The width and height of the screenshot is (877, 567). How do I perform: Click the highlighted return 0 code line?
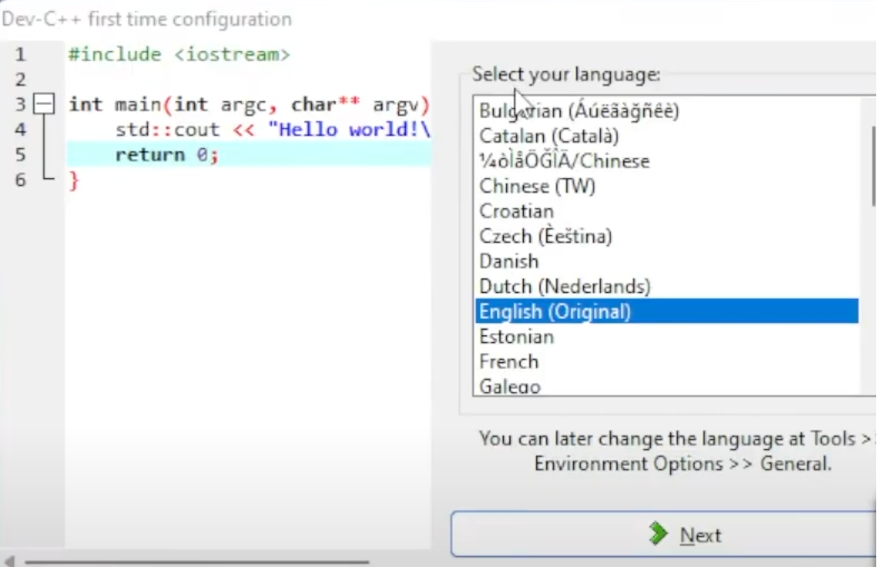(x=167, y=155)
